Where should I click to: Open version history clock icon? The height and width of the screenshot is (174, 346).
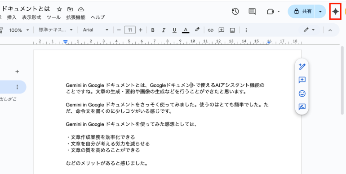(x=235, y=12)
